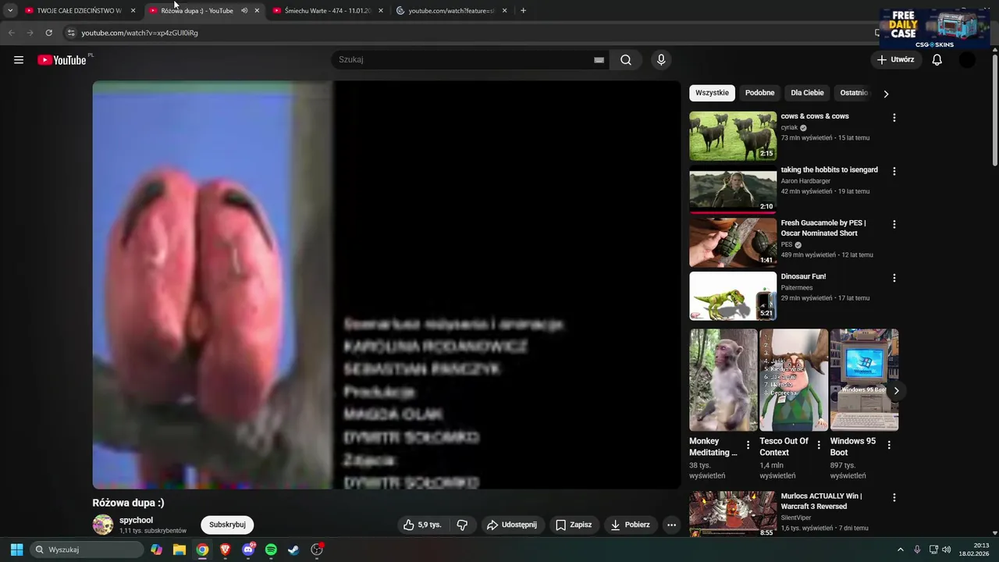Viewport: 999px width, 562px height.
Task: Open spychool channel avatar
Action: click(103, 525)
